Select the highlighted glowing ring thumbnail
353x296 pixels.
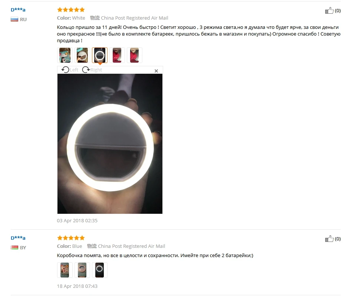100,55
